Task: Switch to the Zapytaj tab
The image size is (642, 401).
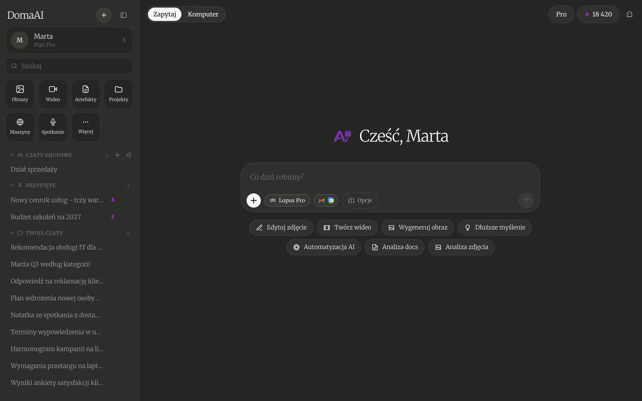Action: (165, 14)
